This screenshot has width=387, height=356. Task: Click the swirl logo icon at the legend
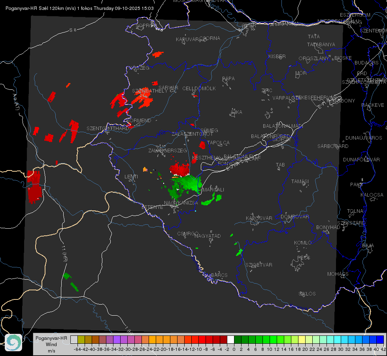[13, 342]
